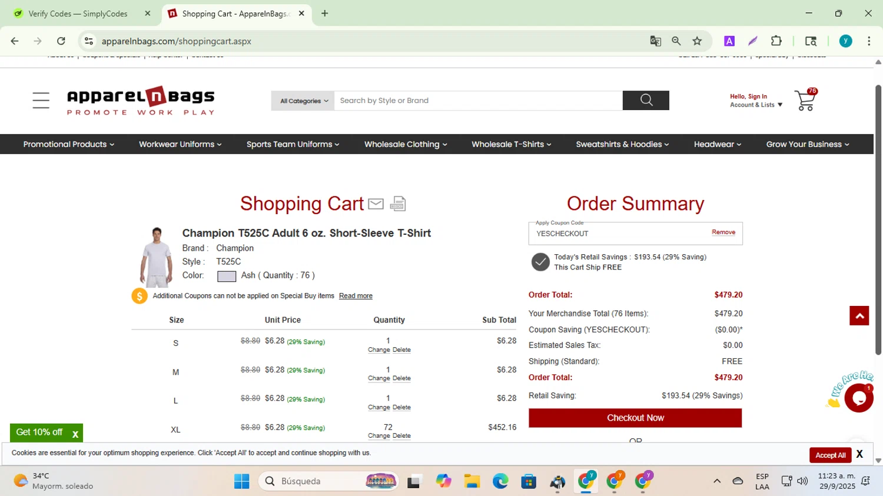Open the Extensions puzzle icon
This screenshot has width=883, height=496.
776,41
